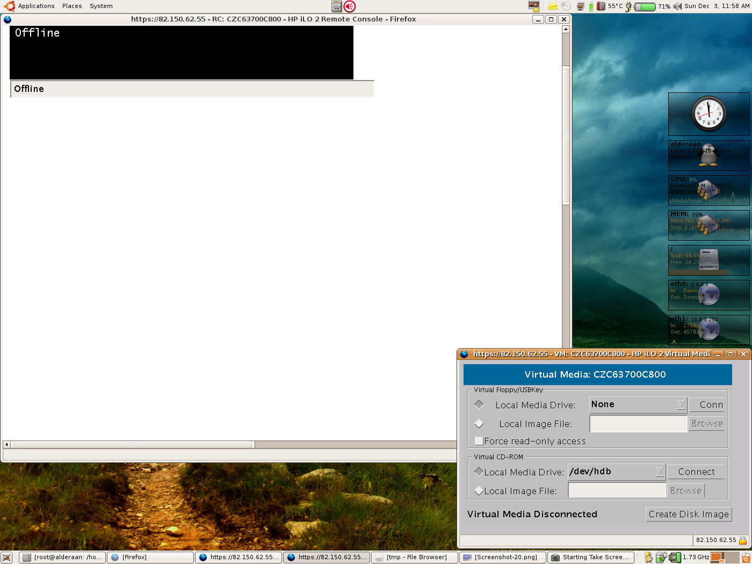Click the Firefox globe icon in Remote Console titlebar

[8, 19]
